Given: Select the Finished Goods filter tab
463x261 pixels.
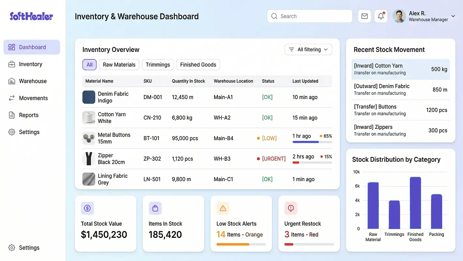Looking at the screenshot, I should tap(198, 65).
